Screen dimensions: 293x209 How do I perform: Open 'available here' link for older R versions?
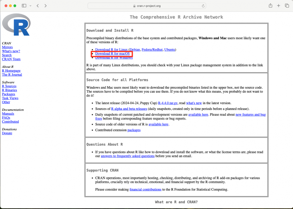pyautogui.click(x=159, y=124)
